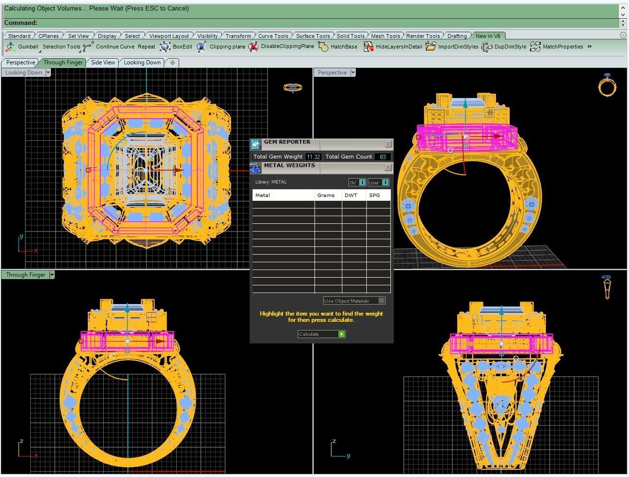629x477 pixels.
Task: Open the Perspective viewport dropdown arrow
Action: click(353, 73)
